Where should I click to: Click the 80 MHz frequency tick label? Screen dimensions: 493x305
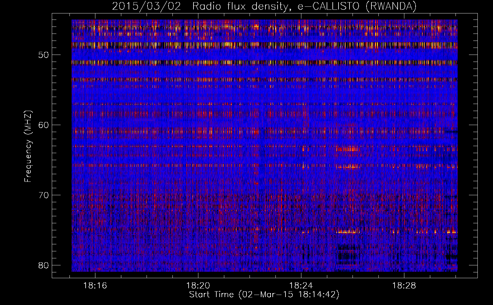pos(44,265)
